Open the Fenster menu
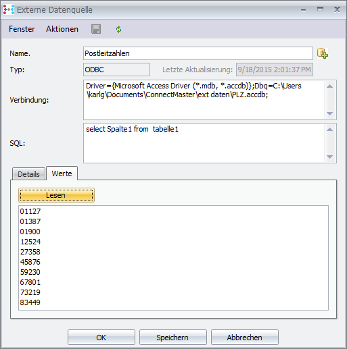 click(22, 29)
